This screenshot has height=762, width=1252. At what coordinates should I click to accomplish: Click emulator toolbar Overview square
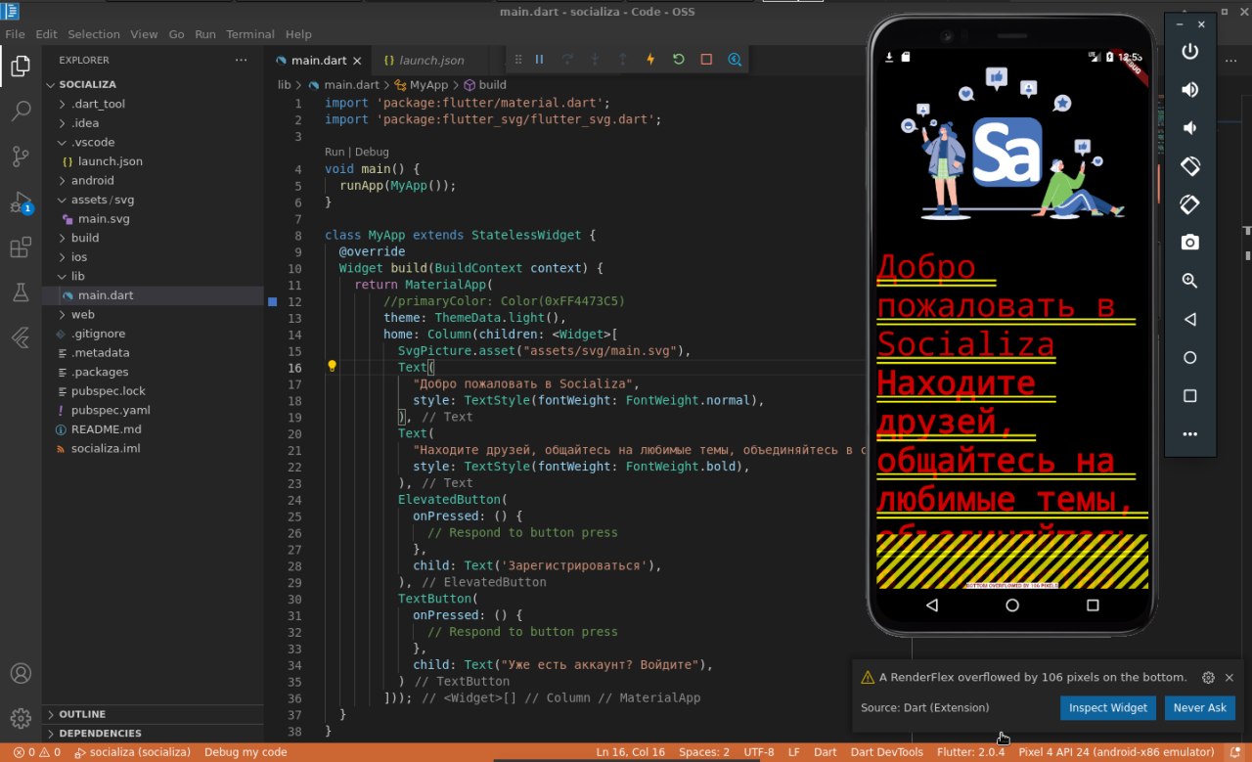(x=1190, y=396)
